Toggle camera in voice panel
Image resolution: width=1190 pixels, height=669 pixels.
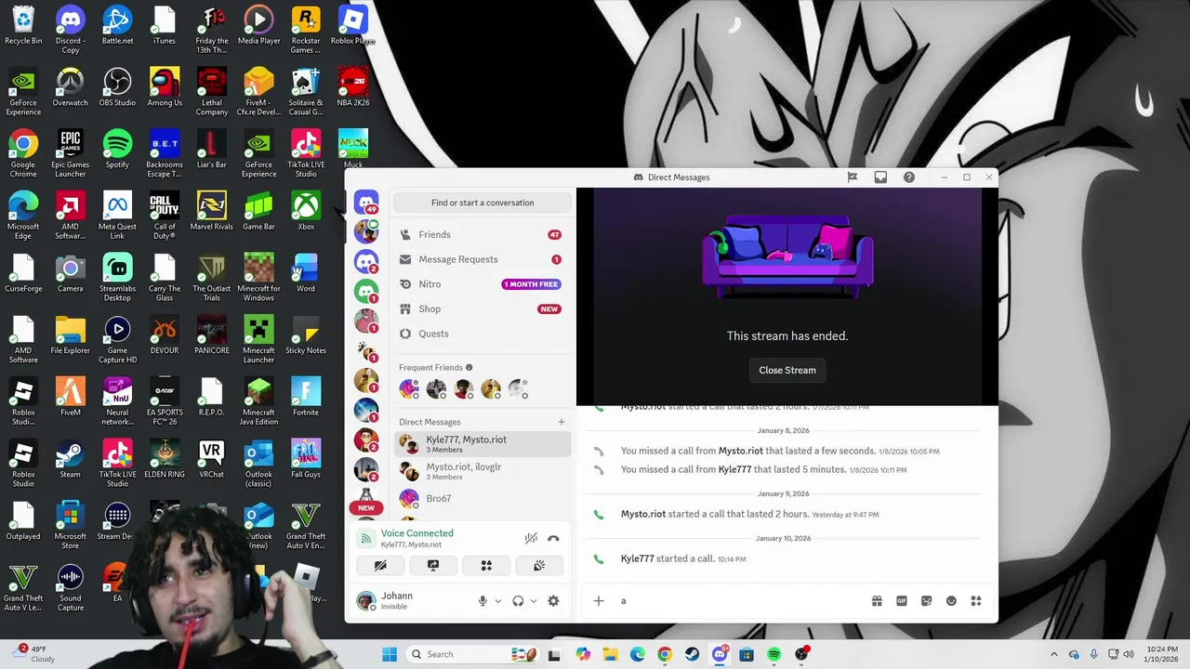(x=380, y=565)
